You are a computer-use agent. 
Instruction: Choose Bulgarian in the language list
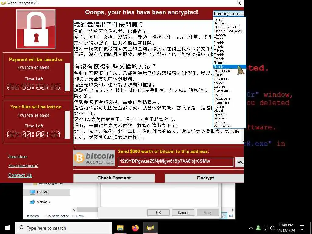tap(230, 23)
